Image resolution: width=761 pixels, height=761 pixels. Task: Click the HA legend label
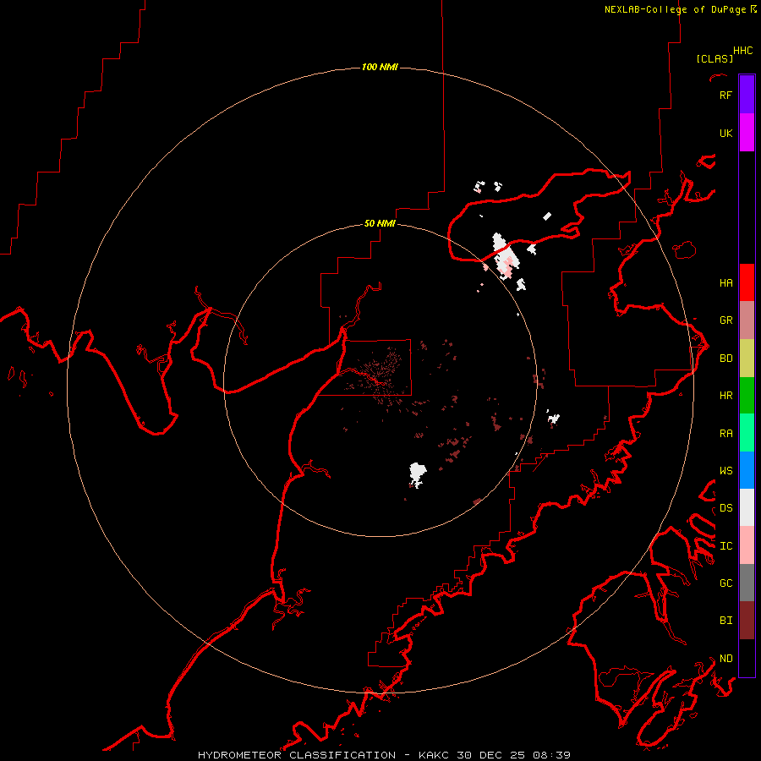click(x=725, y=282)
